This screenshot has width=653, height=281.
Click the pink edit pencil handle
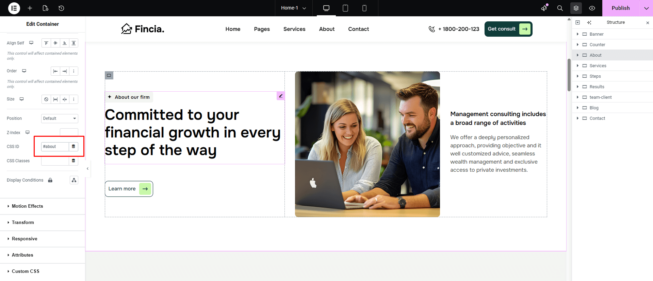coord(281,96)
